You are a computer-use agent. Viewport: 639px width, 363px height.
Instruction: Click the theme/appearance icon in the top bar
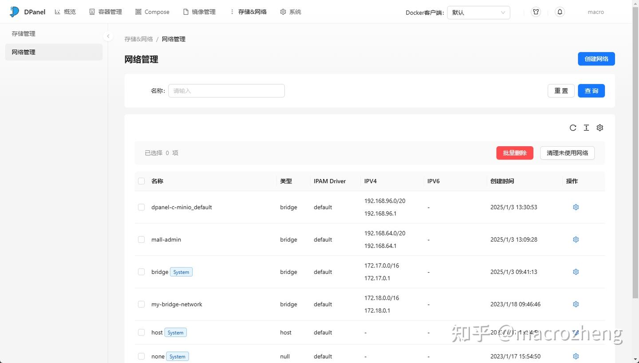(536, 12)
